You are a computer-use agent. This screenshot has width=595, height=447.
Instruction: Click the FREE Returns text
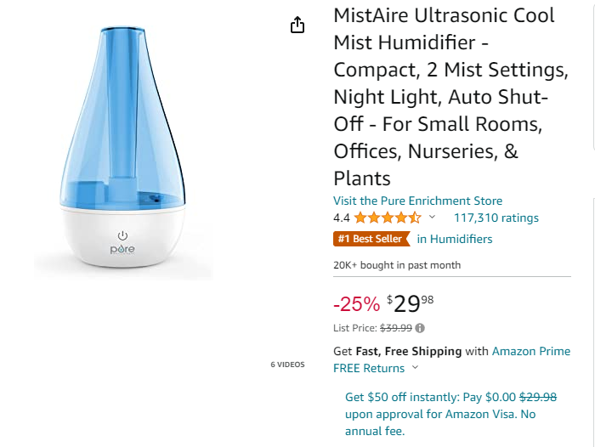tap(369, 368)
